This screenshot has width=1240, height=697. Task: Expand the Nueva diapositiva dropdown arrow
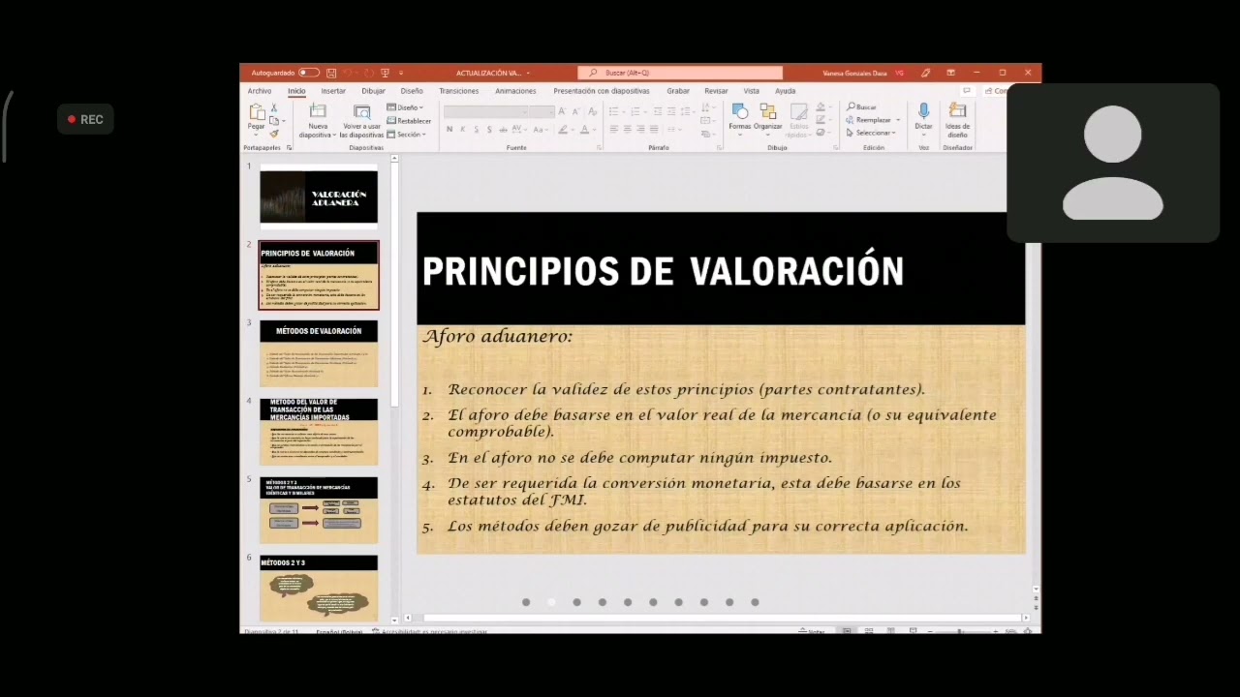pos(334,135)
